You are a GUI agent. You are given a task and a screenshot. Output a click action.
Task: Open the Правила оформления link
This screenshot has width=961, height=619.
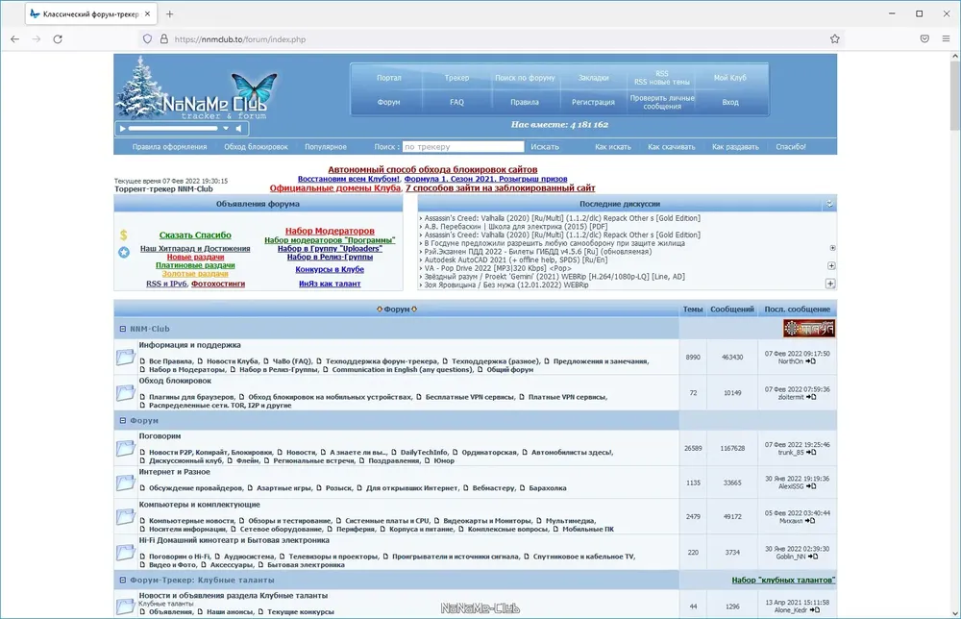point(170,147)
